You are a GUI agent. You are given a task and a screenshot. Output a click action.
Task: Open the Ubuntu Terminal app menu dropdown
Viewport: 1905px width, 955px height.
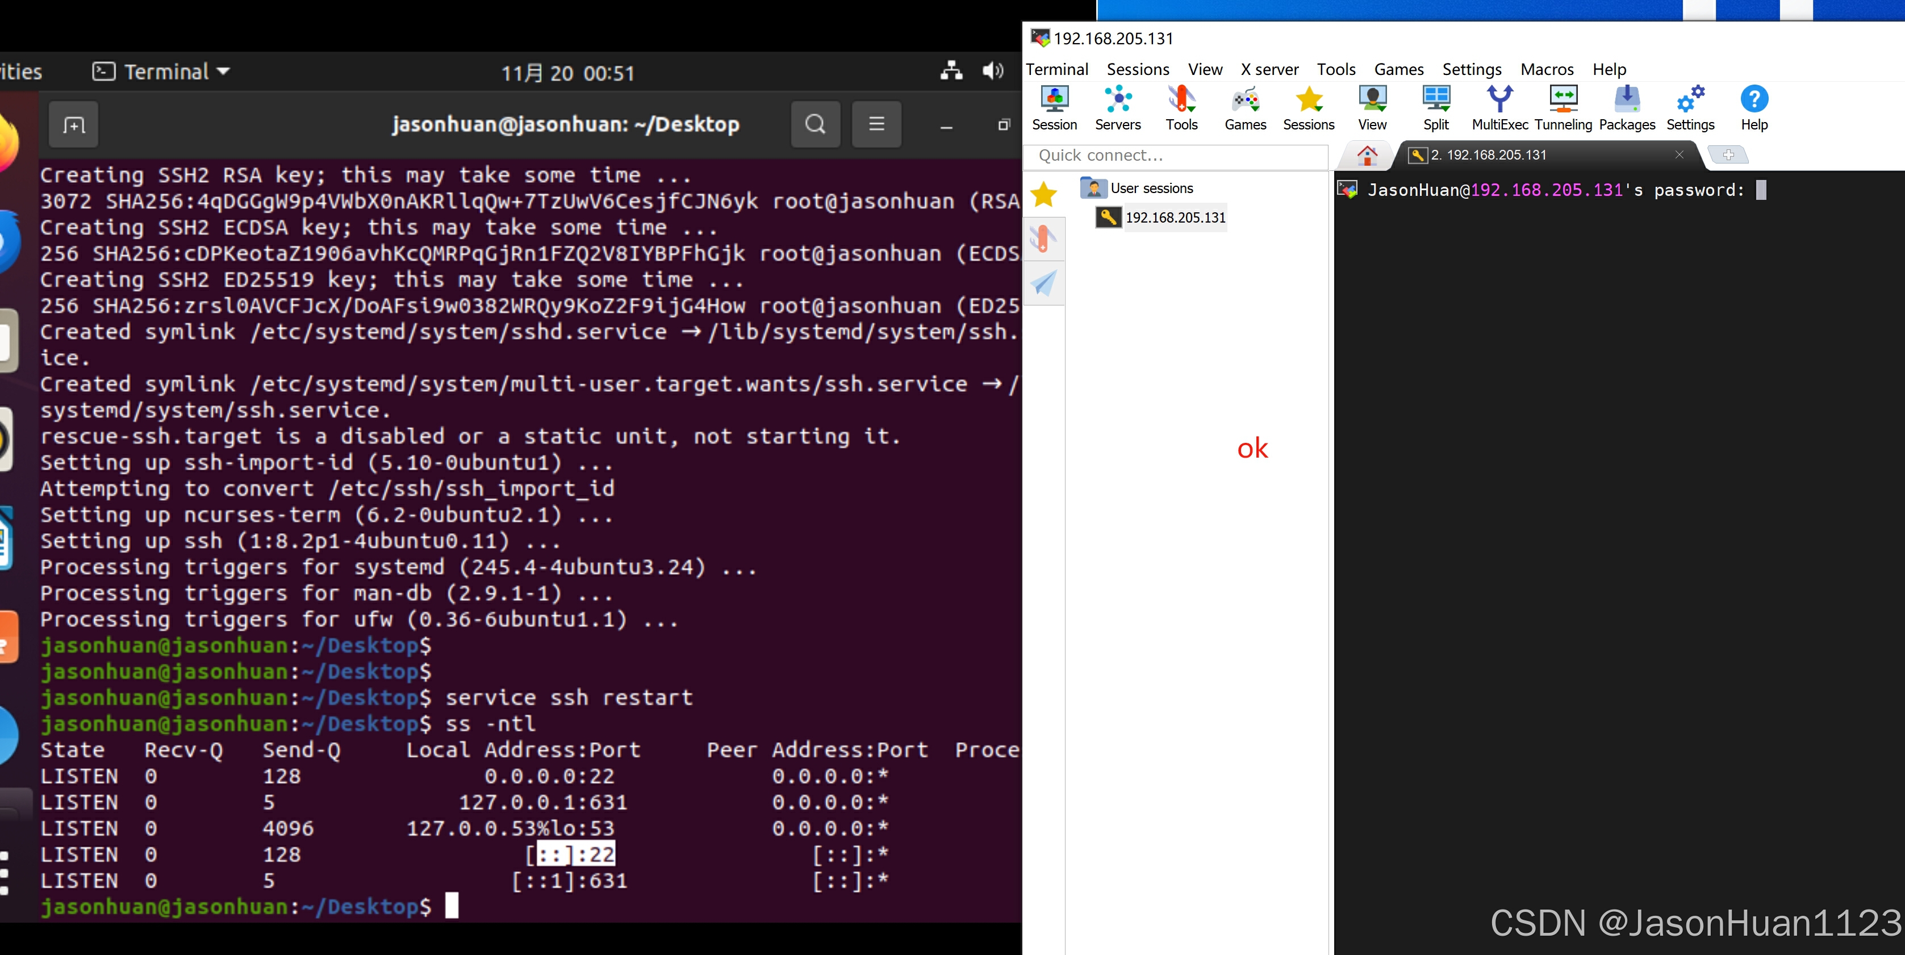161,71
